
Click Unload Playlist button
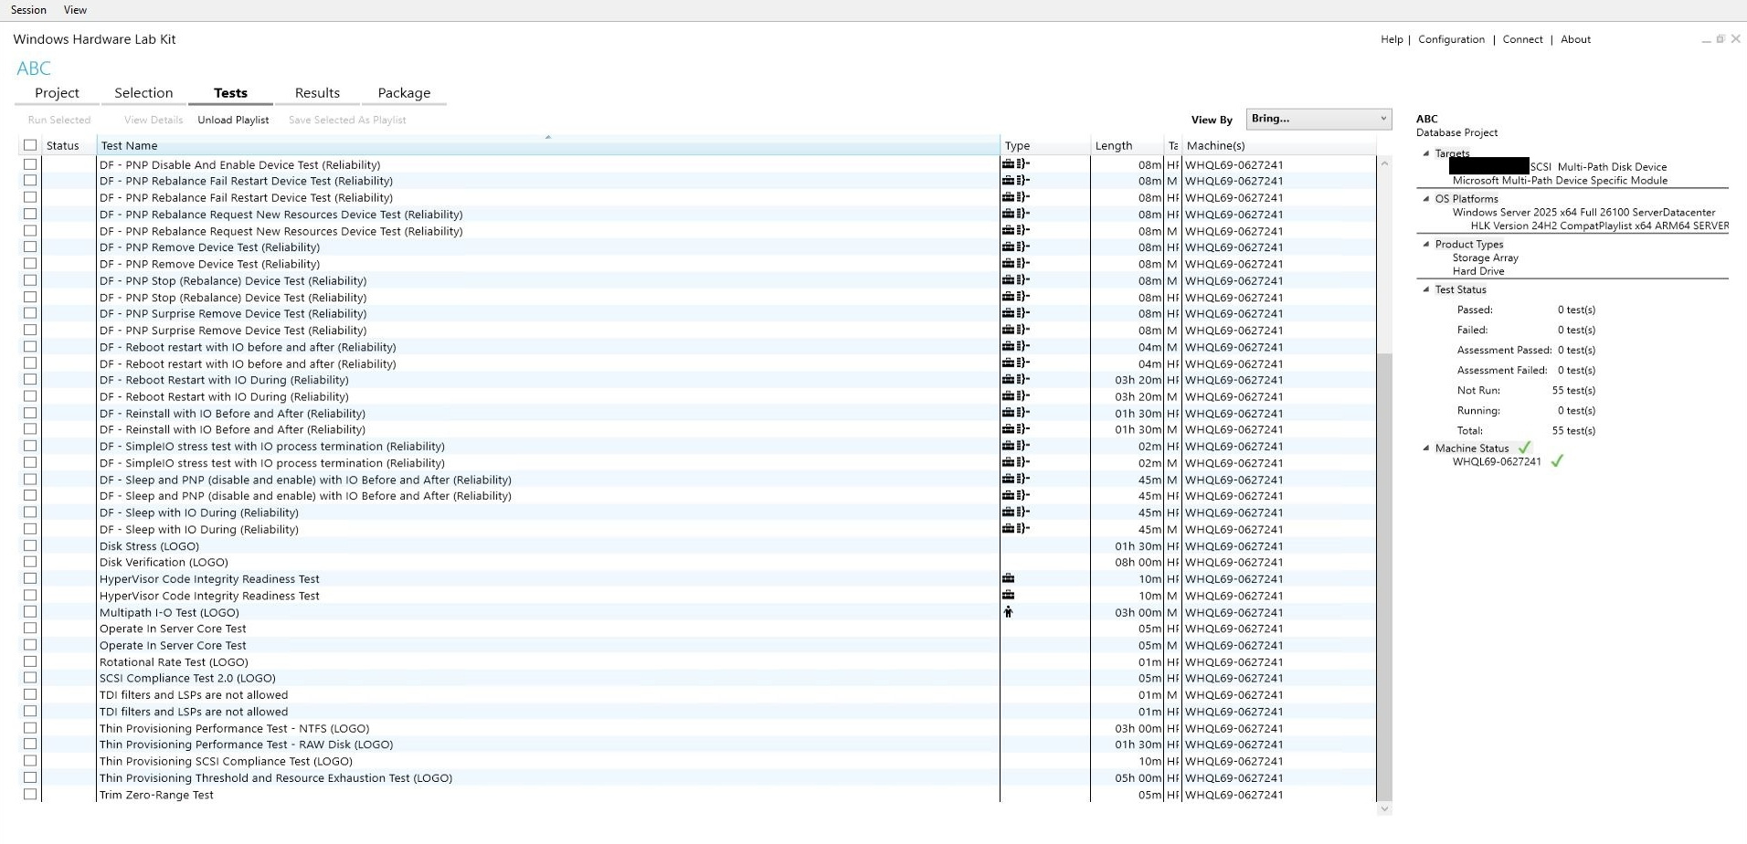tap(233, 120)
